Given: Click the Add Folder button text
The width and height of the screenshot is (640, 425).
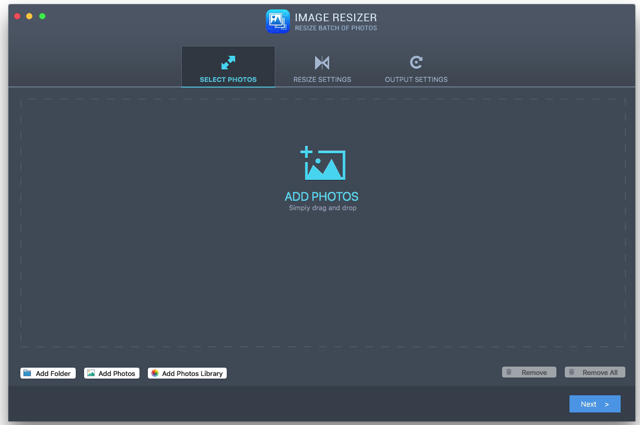Looking at the screenshot, I should 53,373.
